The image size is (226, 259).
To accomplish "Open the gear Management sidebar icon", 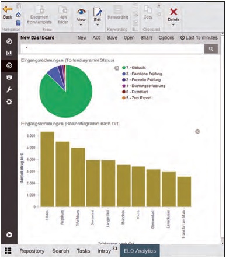I will (9, 101).
